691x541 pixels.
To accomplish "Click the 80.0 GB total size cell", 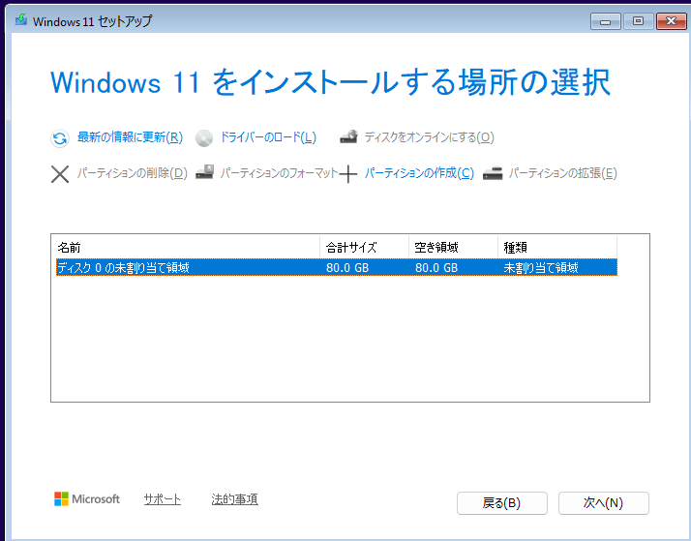I will [347, 268].
